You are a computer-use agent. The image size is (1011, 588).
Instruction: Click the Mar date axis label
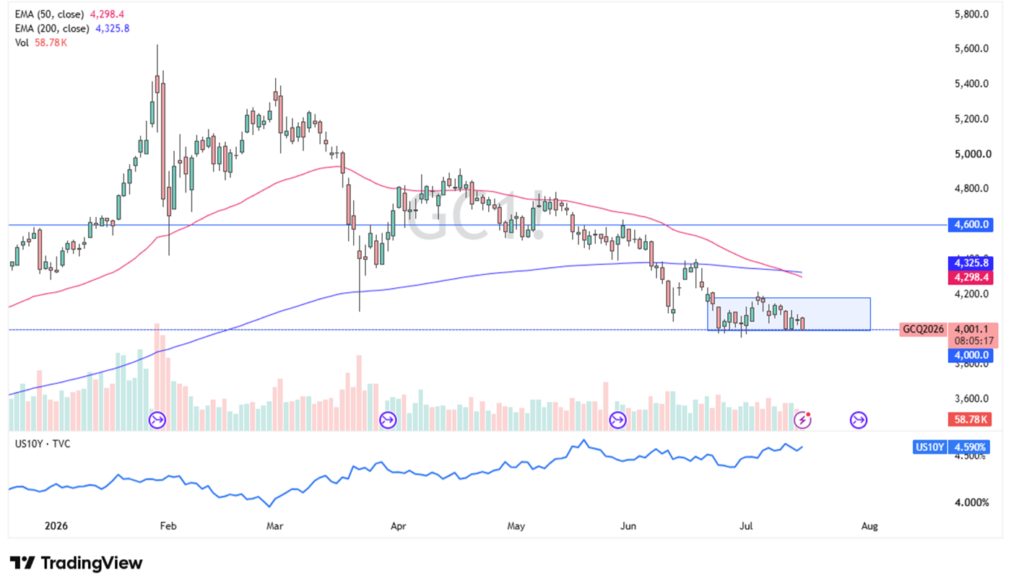277,527
